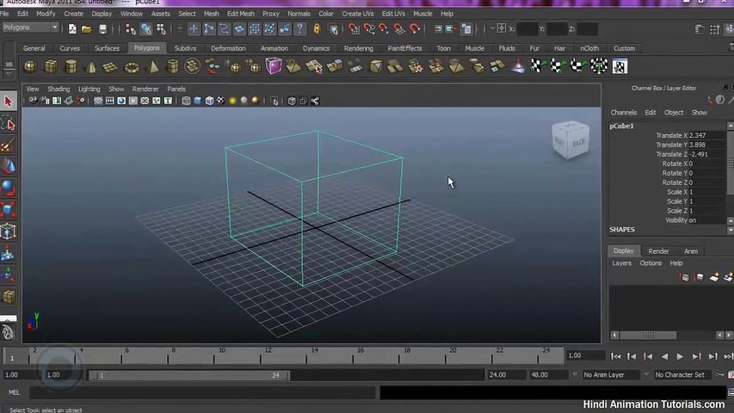Activate the Move tool in toolbox

(x=8, y=167)
